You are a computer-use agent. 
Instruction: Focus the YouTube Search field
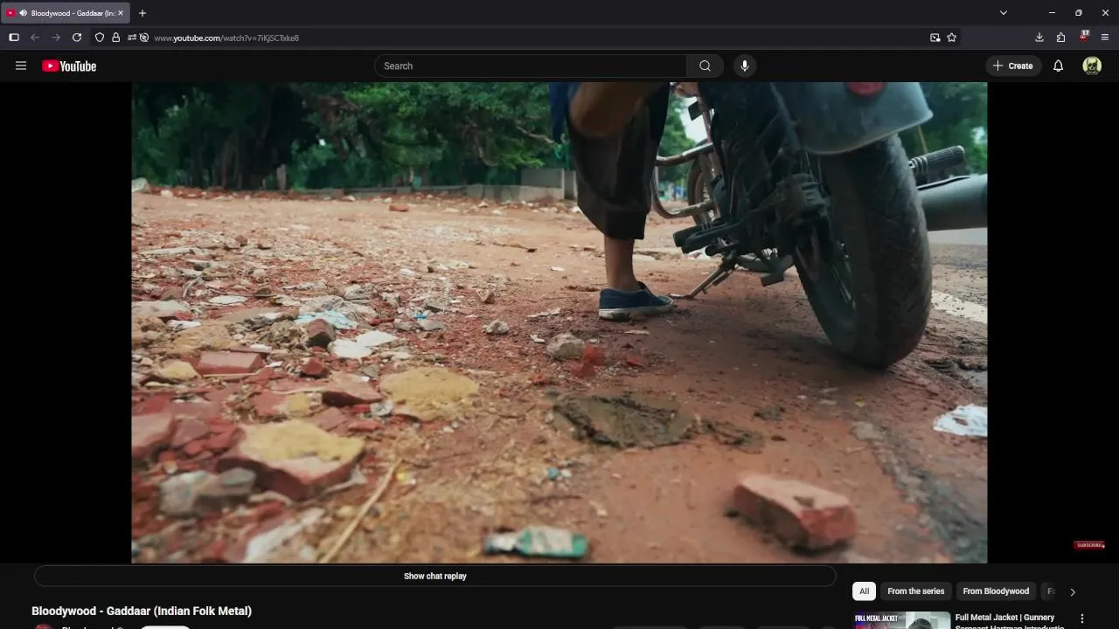point(531,66)
